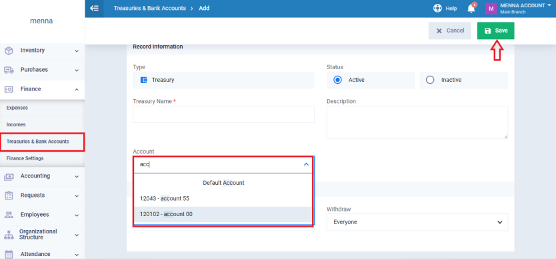Click the Treasury wallet icon
The image size is (556, 260).
(x=144, y=80)
